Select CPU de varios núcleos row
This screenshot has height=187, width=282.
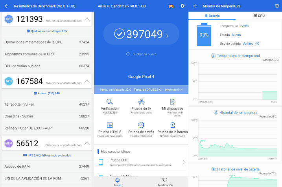click(x=47, y=66)
